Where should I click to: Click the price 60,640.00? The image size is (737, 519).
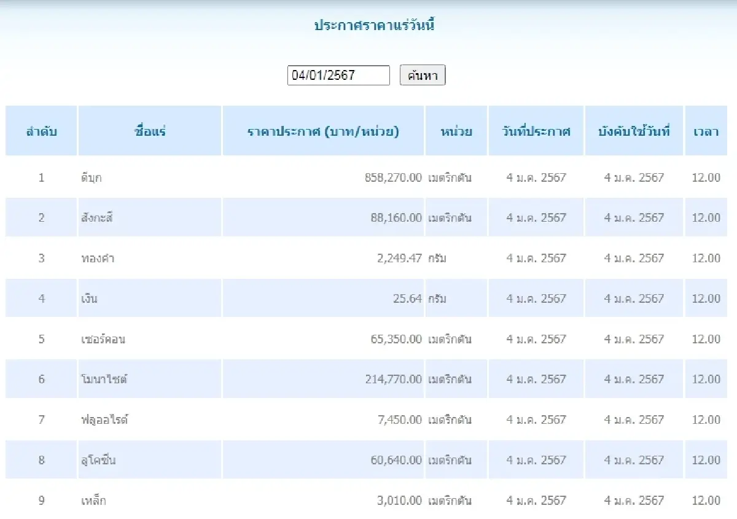click(396, 460)
